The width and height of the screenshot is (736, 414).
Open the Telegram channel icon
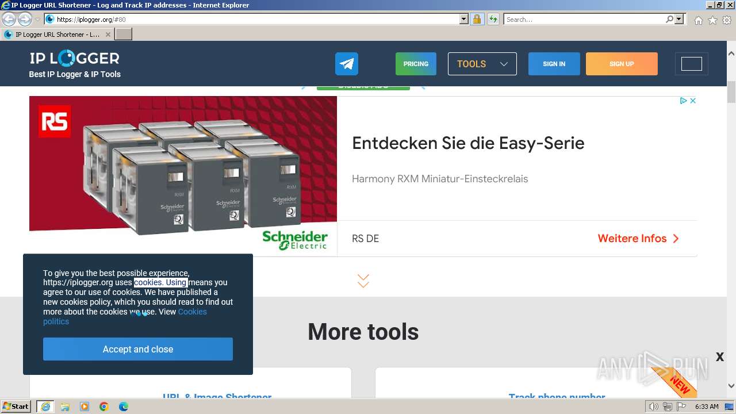coord(347,64)
